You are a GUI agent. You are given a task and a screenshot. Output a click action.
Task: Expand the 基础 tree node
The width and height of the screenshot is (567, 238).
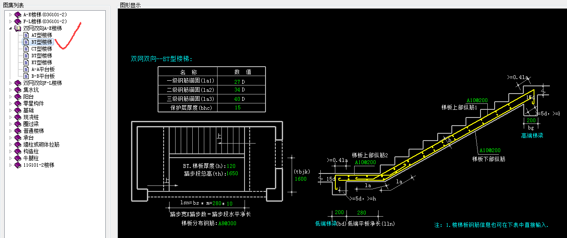tap(11, 110)
